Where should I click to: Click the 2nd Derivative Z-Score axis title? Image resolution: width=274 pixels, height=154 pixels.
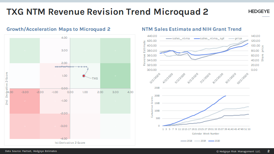[x=7, y=88]
